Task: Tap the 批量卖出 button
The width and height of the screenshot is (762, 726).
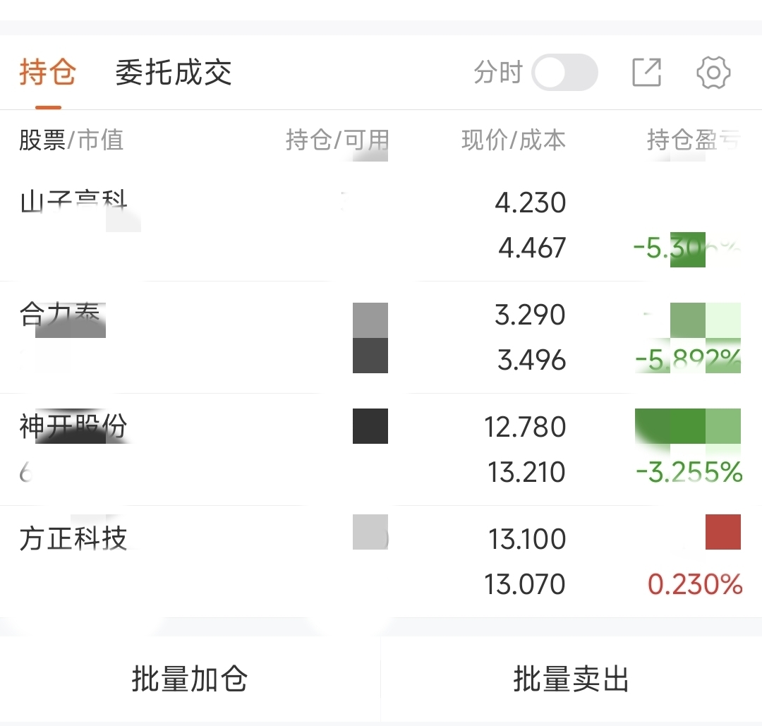Action: [571, 679]
